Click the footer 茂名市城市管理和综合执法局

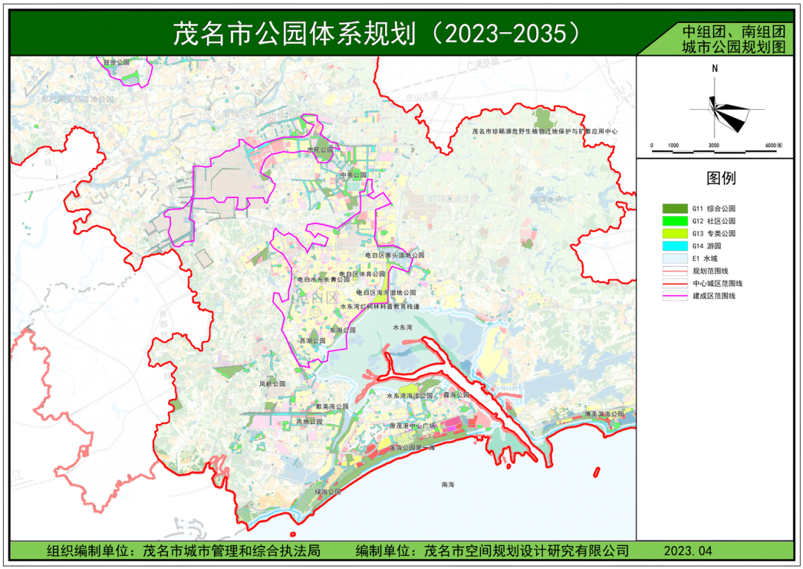point(231,550)
